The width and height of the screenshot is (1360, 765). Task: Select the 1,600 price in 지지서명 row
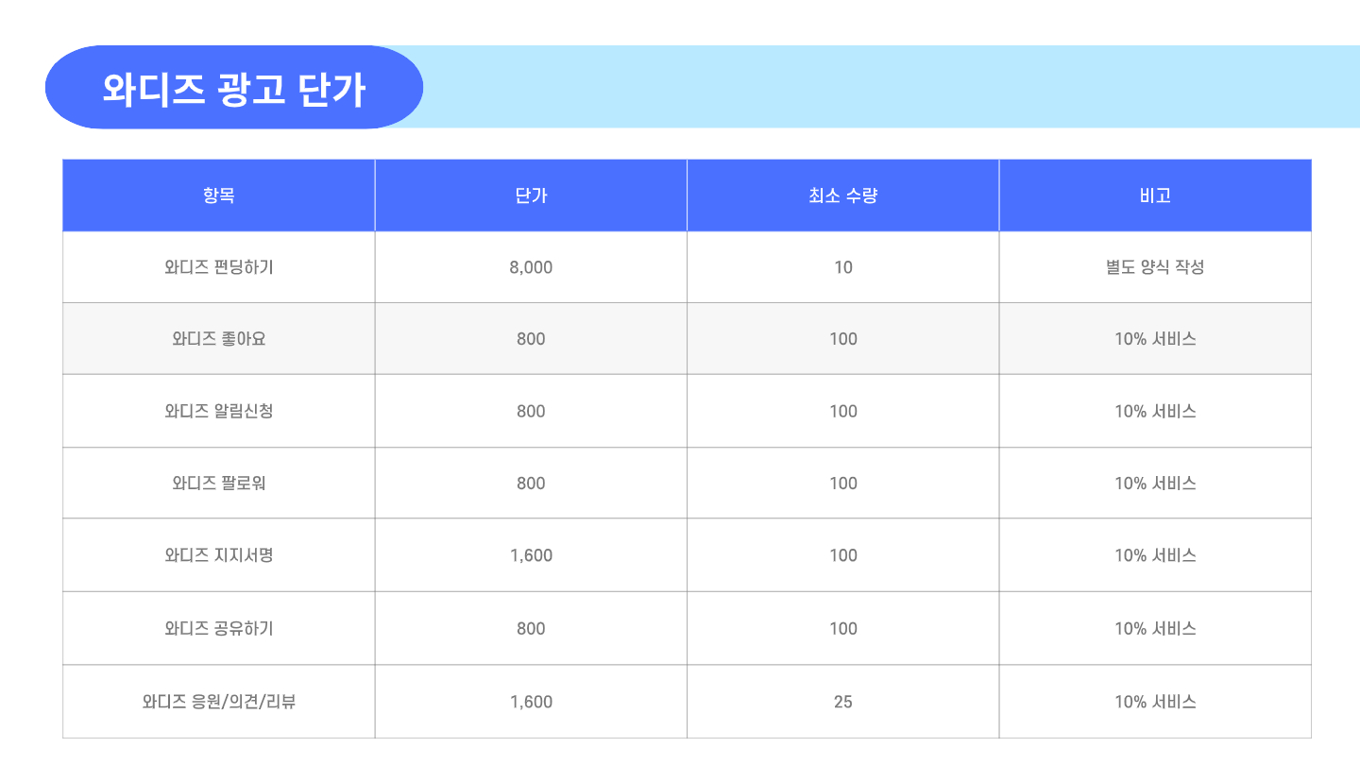531,555
